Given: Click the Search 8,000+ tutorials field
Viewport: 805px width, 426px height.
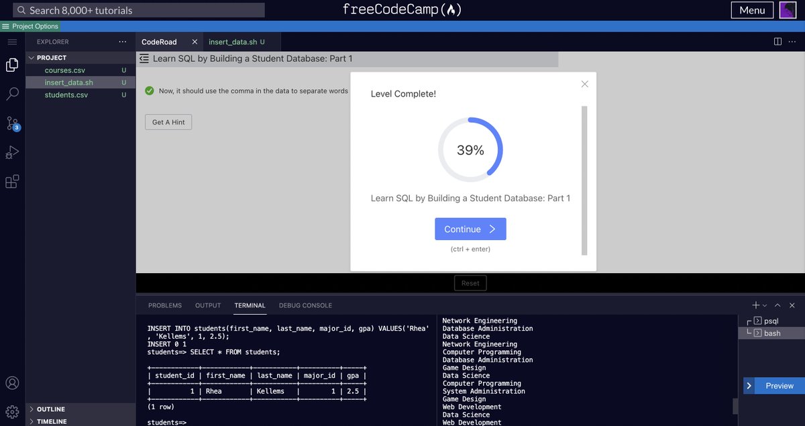Looking at the screenshot, I should click(x=138, y=10).
